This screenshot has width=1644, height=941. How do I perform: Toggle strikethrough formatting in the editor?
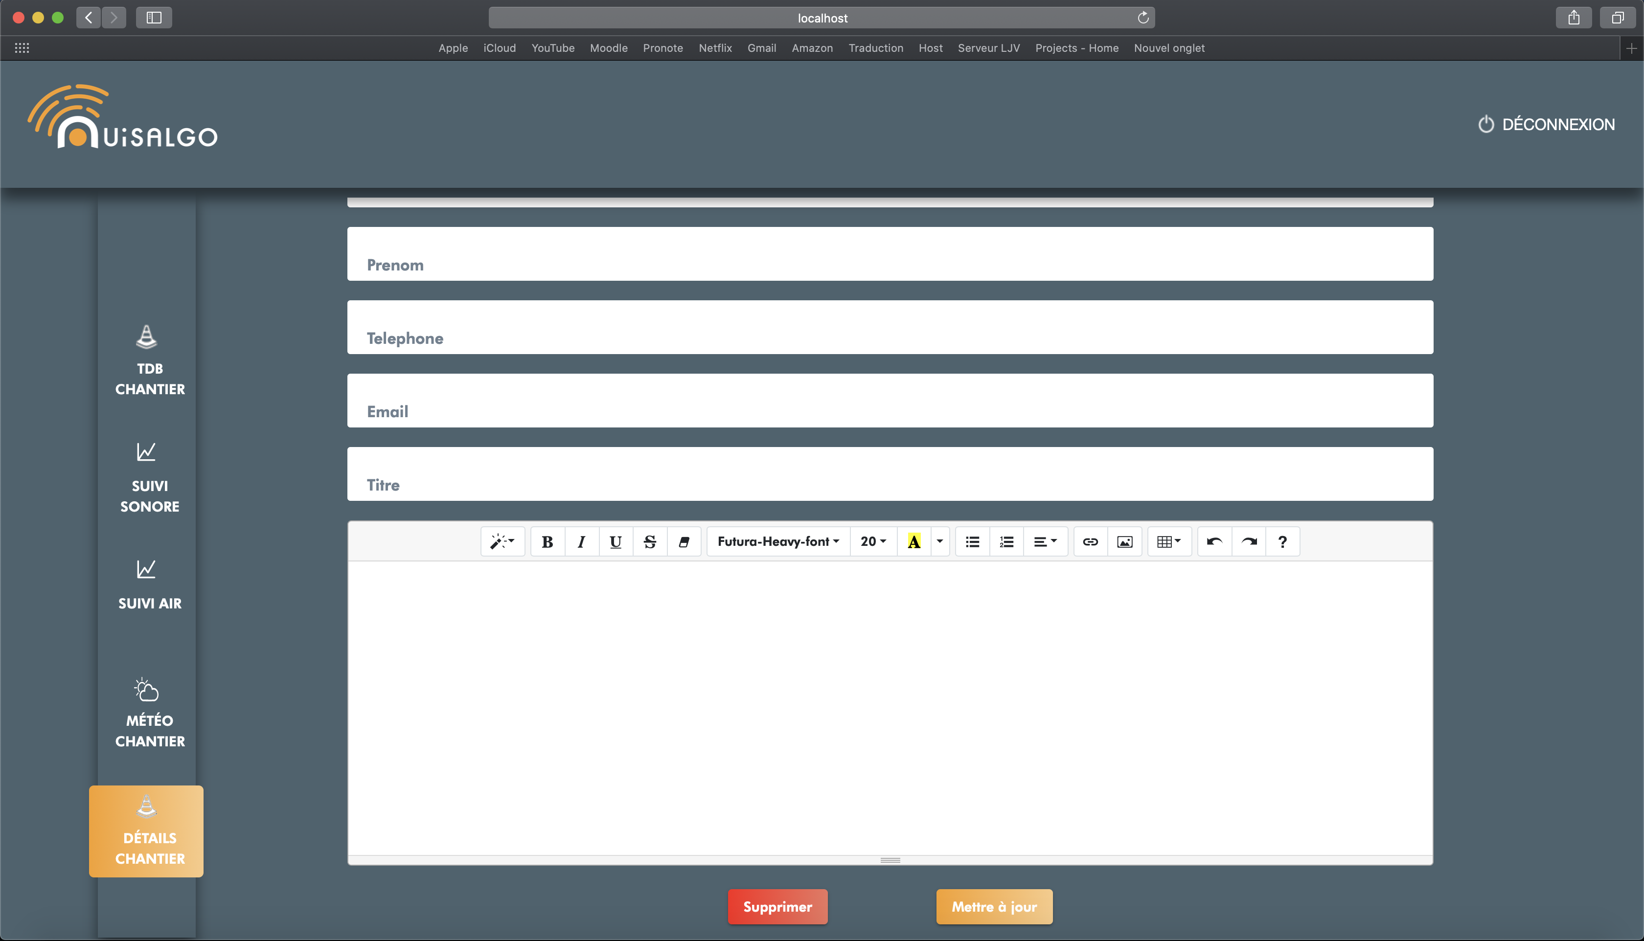click(650, 541)
